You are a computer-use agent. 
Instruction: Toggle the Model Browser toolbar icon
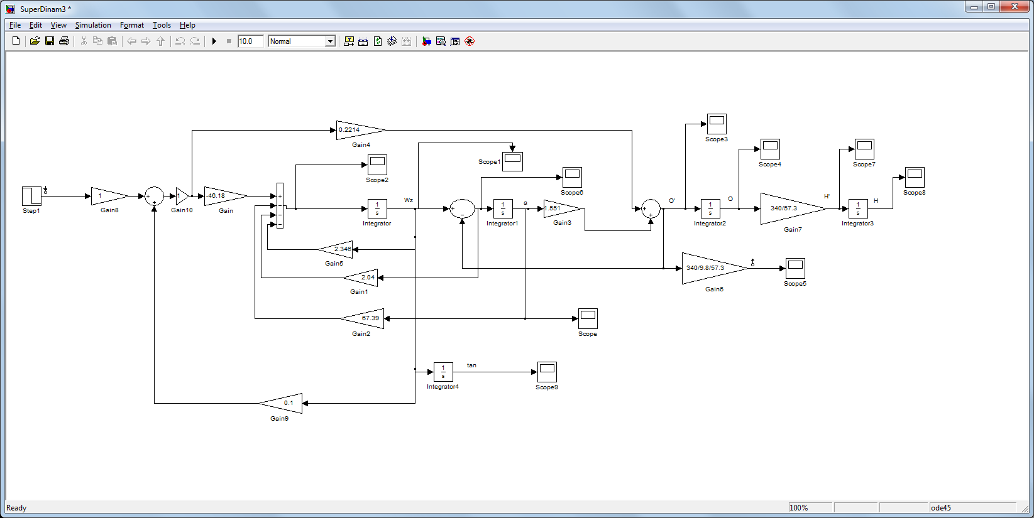(x=455, y=41)
